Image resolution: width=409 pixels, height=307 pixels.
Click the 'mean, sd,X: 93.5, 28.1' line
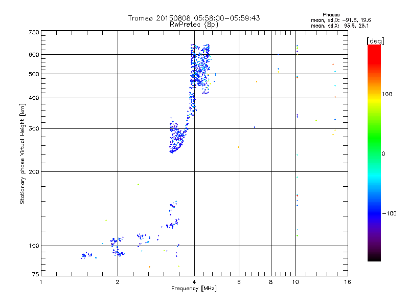point(339,26)
